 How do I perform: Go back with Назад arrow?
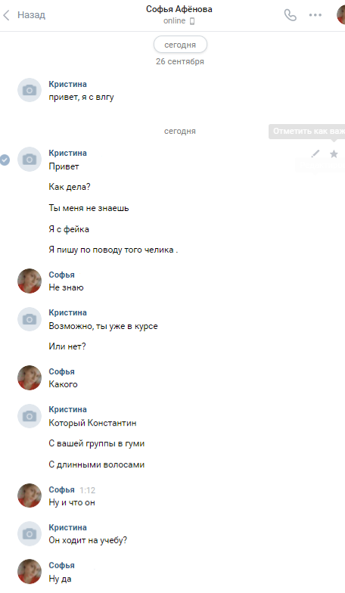click(x=24, y=15)
